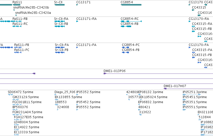Select EST EP08132.3prime

(x=151, y=92)
